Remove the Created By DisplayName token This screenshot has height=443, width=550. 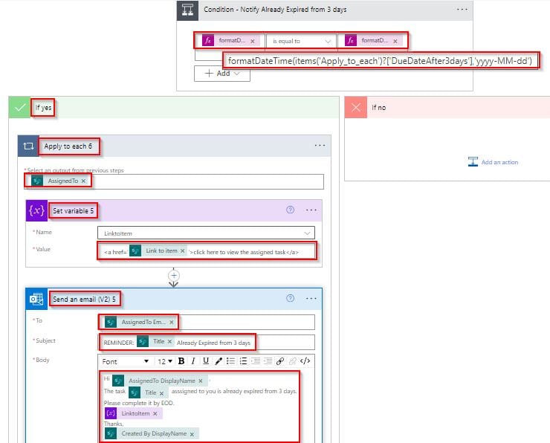click(192, 434)
